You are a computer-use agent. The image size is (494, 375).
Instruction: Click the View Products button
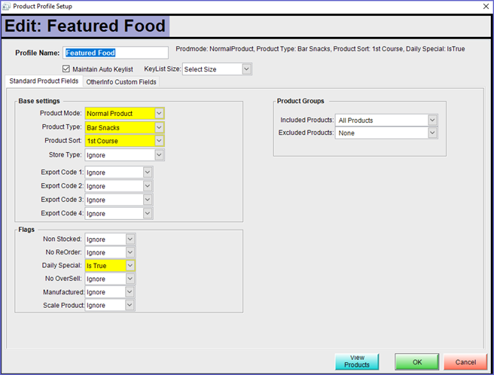(357, 361)
